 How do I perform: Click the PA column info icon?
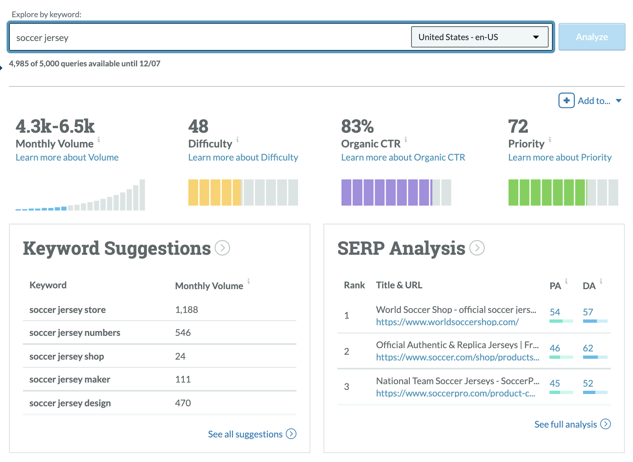click(x=566, y=281)
